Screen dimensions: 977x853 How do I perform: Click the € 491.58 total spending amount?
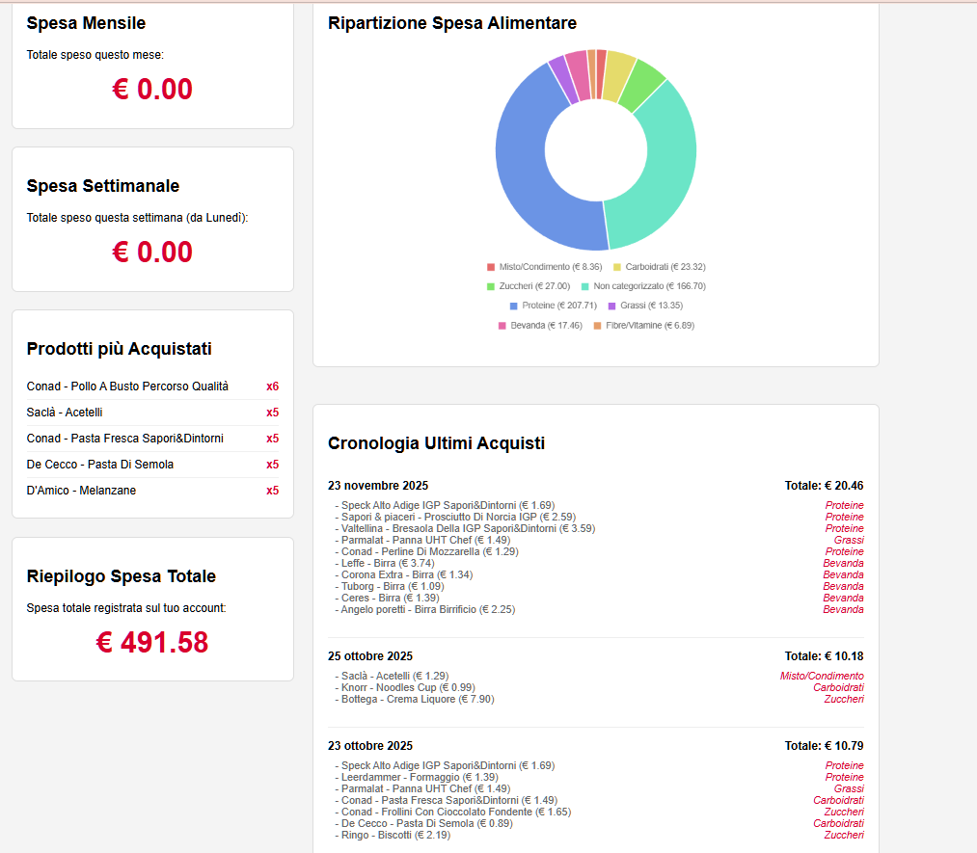[x=152, y=643]
